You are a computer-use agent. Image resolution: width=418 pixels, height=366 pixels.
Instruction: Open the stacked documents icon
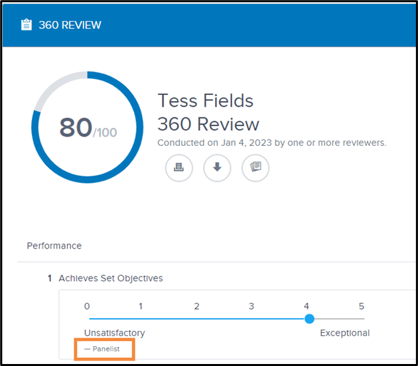click(x=255, y=168)
